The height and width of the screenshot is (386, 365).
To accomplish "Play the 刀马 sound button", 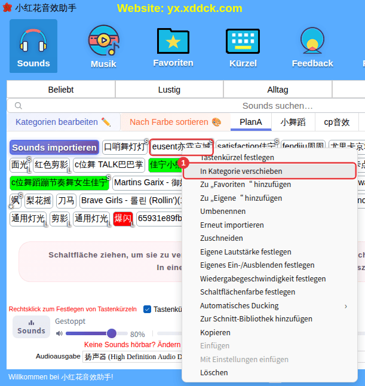I will (66, 201).
